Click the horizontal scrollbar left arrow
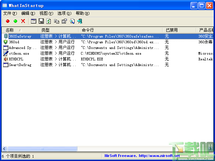The height and width of the screenshot is (161, 215). coord(4,149)
